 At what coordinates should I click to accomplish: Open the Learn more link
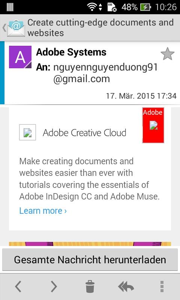click(43, 211)
